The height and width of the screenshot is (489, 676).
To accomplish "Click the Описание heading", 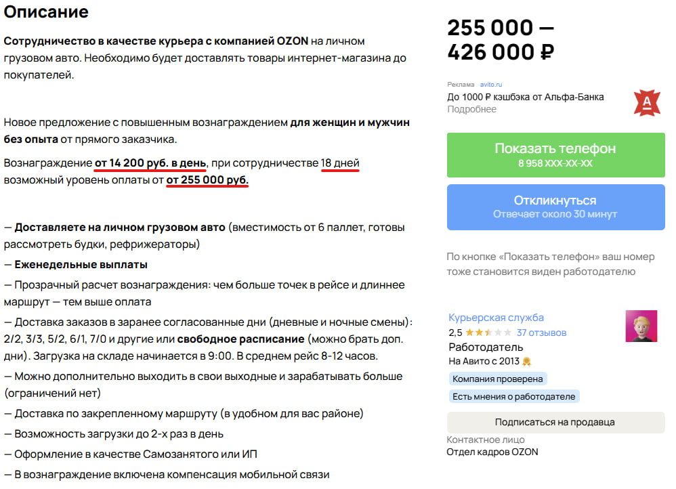I will tap(46, 12).
